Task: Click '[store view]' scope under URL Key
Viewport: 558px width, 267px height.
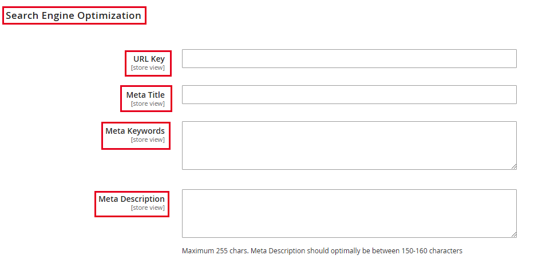Action: tap(148, 67)
